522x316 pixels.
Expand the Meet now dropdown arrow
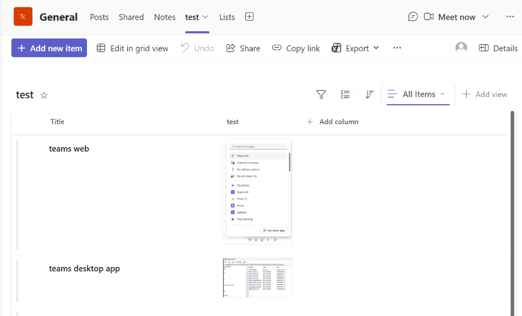(485, 17)
